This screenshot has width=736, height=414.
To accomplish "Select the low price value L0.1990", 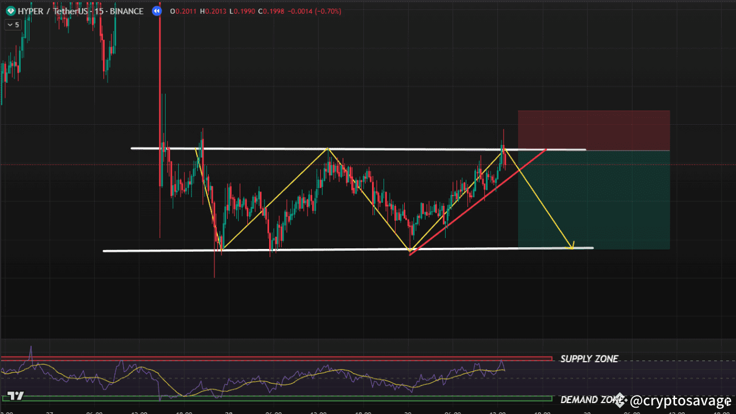I will click(243, 11).
